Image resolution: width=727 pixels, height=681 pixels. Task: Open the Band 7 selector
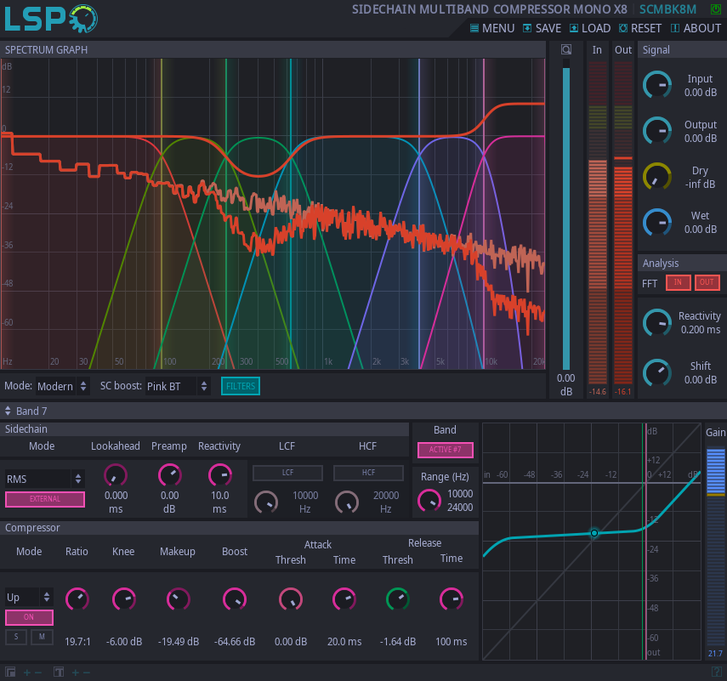point(26,411)
